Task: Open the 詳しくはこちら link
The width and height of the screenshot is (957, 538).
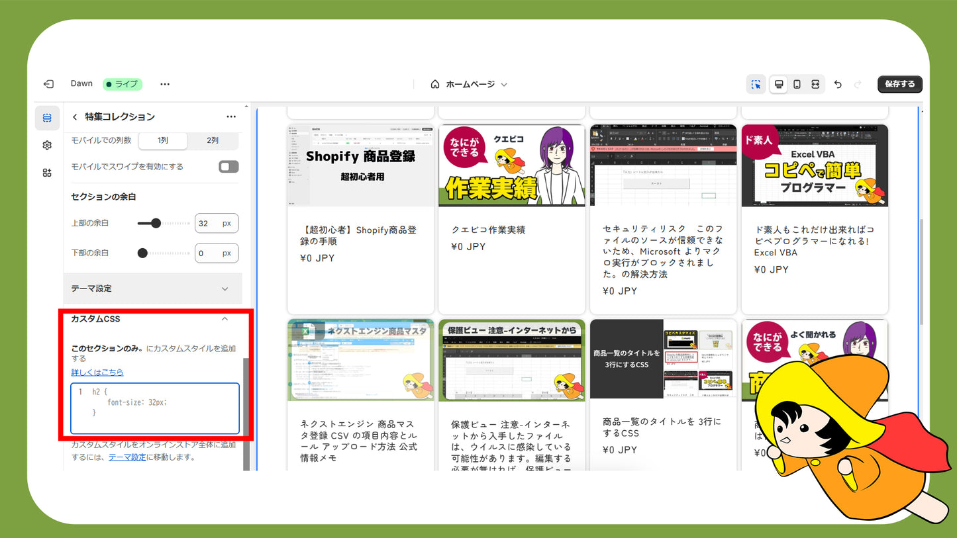Action: click(x=97, y=372)
